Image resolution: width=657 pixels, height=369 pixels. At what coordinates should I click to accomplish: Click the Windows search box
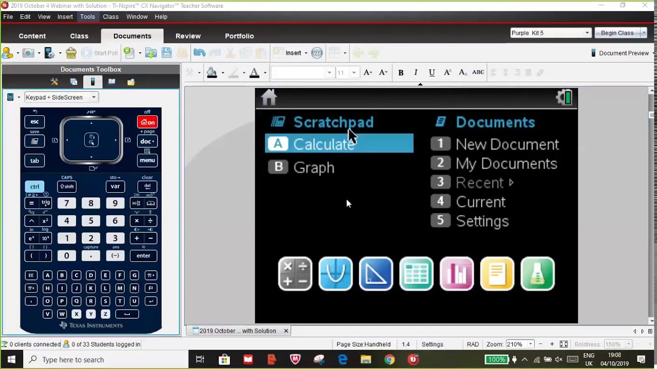click(106, 360)
